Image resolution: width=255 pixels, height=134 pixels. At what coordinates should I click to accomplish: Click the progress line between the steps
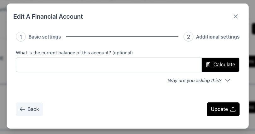point(122,37)
